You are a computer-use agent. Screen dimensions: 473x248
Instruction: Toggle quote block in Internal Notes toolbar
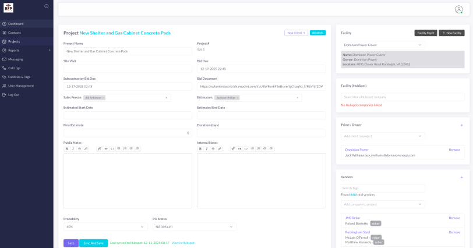point(239,149)
